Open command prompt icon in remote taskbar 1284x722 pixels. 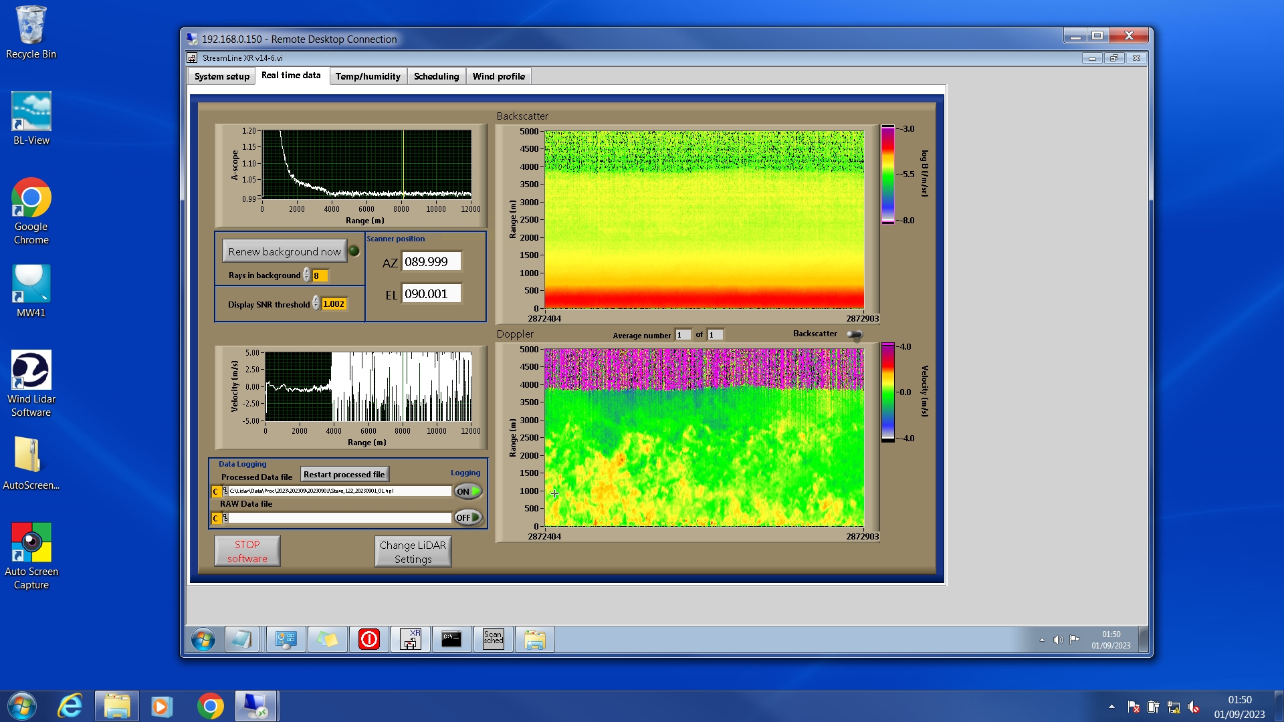point(451,639)
